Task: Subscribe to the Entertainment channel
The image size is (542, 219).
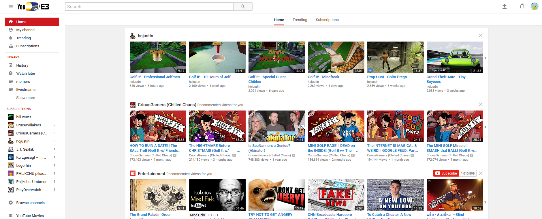Action: click(446, 173)
